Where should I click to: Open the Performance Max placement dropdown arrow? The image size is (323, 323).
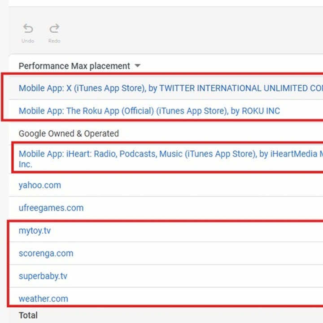point(137,65)
